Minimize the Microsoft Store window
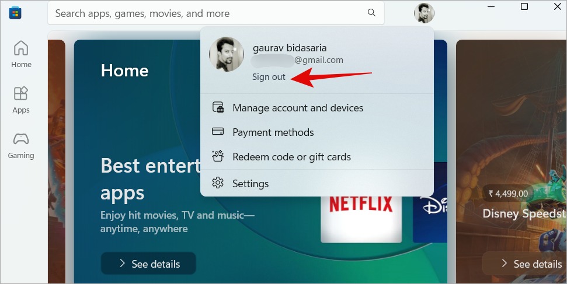The image size is (567, 284). point(491,6)
